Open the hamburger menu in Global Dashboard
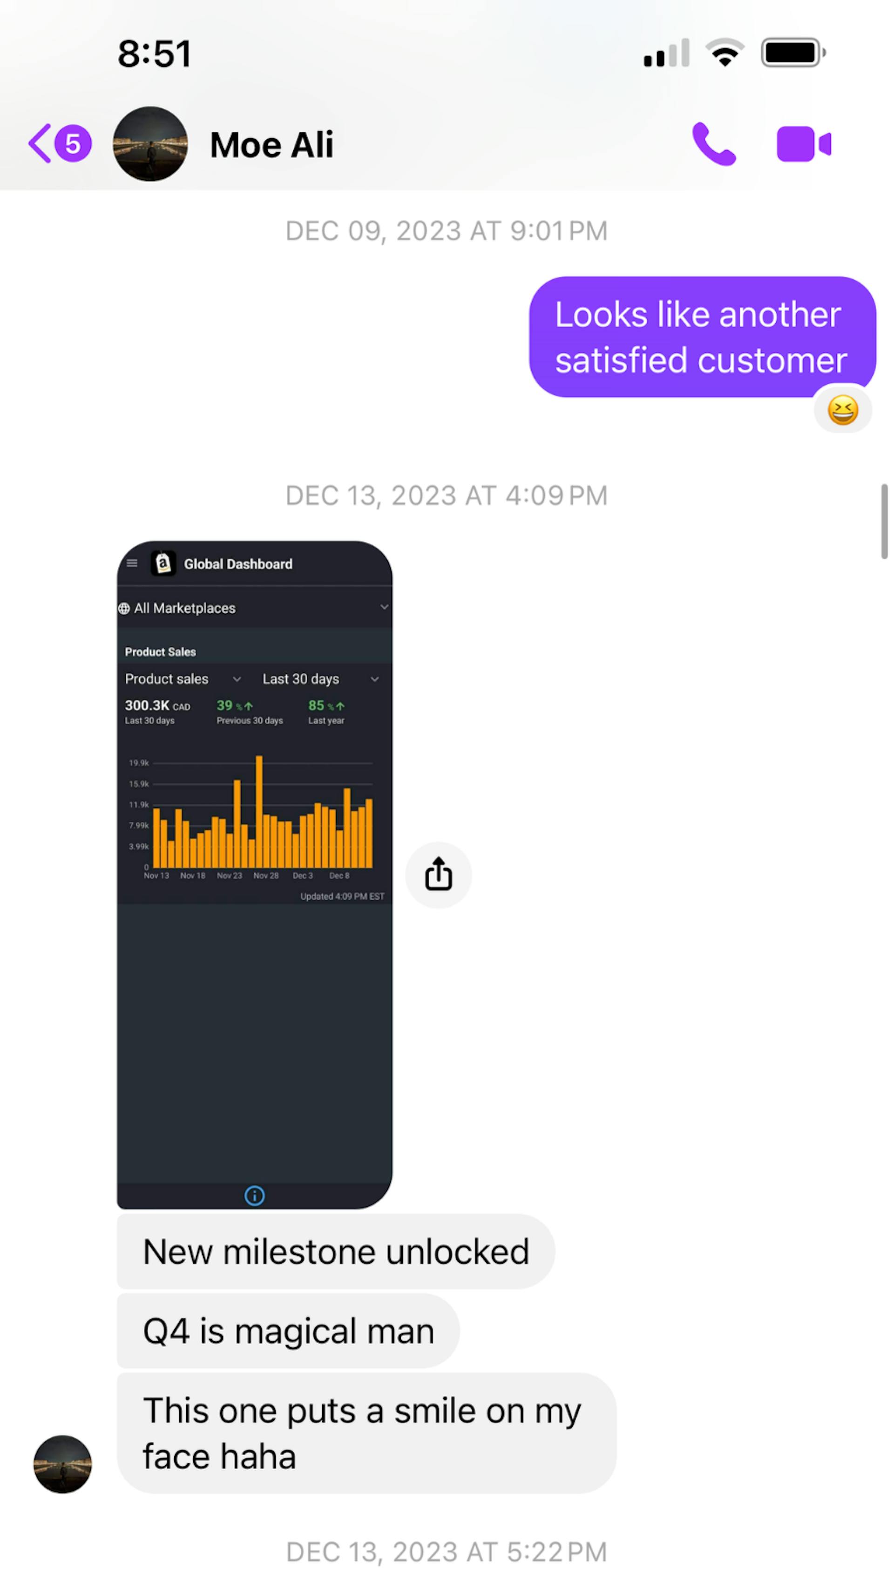 click(131, 563)
